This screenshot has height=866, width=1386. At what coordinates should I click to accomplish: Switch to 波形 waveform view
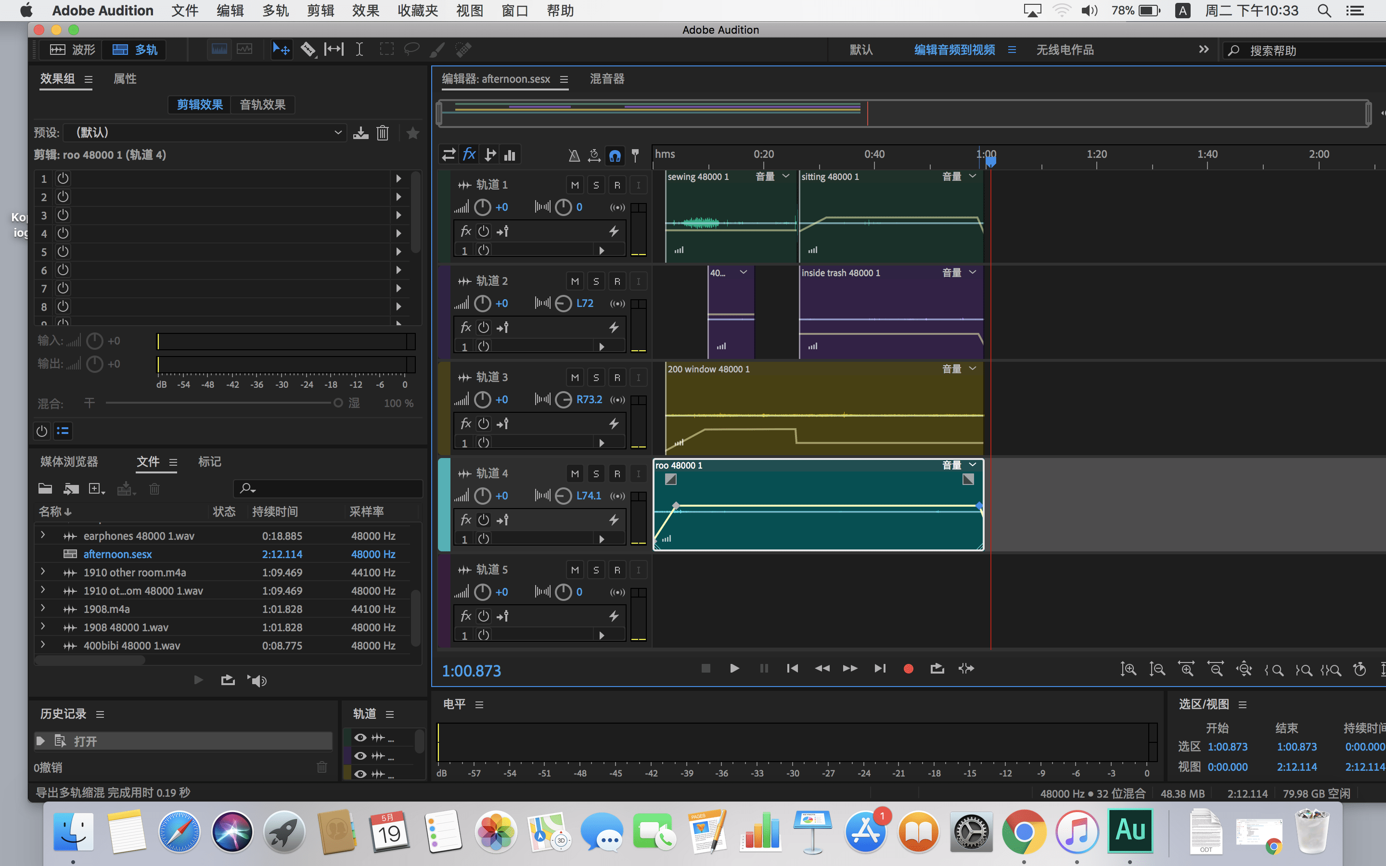72,49
